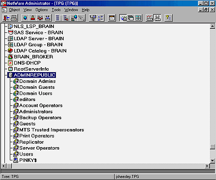Click the exit door toolbar icon

pos(6,18)
